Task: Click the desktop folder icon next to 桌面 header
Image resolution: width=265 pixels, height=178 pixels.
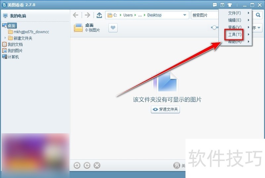Action: 78,28
